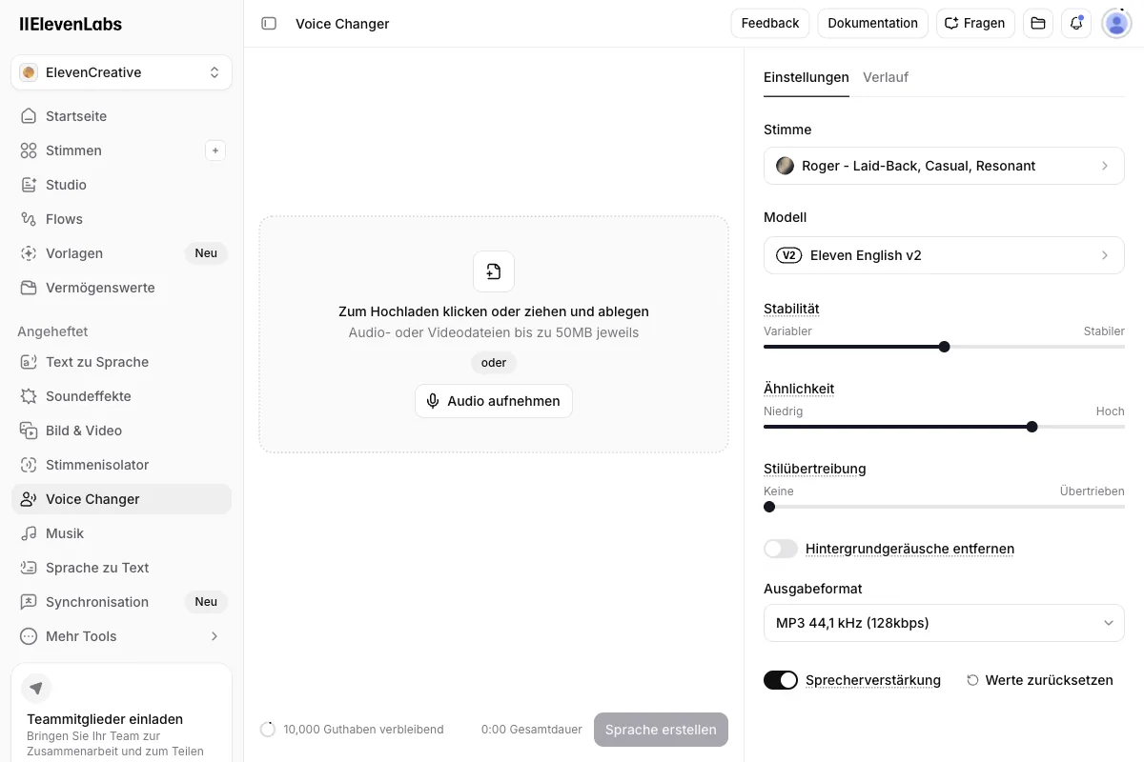
Task: Expand Mehr Tools chevron
Action: 214,636
